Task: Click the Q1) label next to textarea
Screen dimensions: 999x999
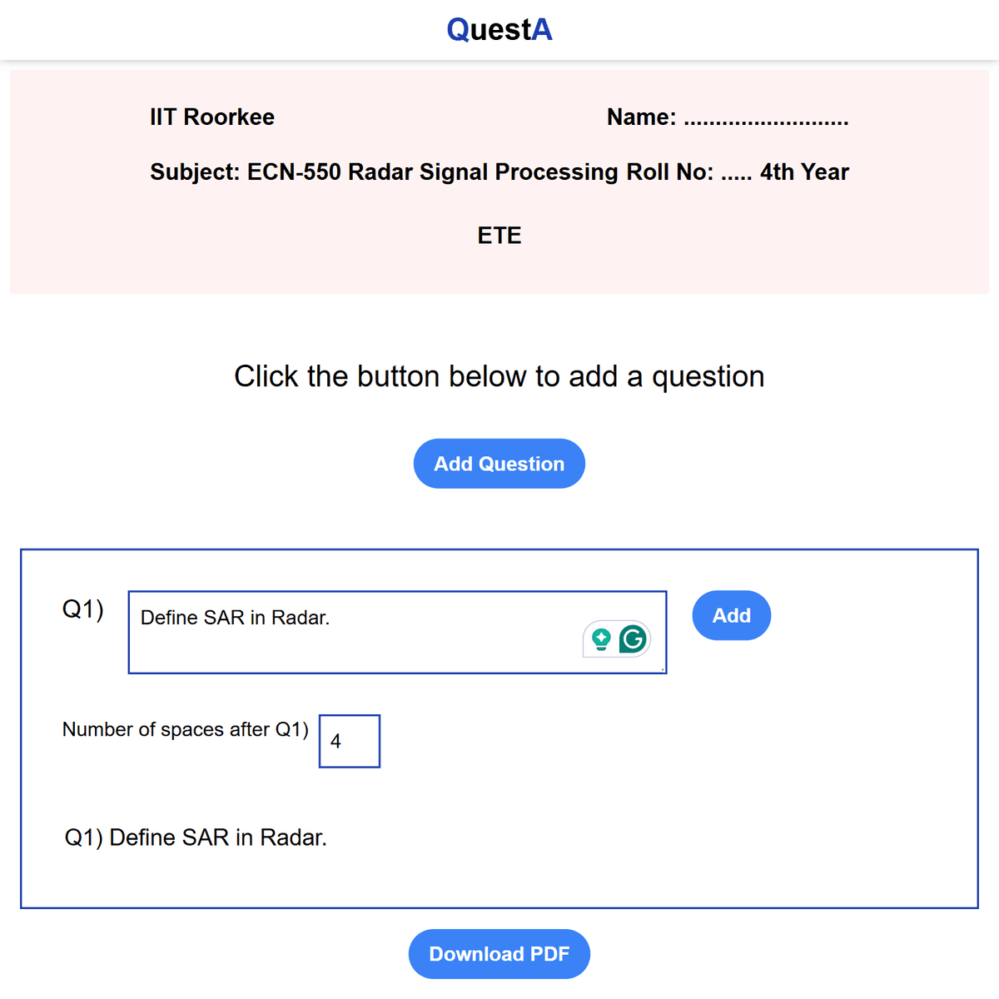Action: pyautogui.click(x=83, y=609)
